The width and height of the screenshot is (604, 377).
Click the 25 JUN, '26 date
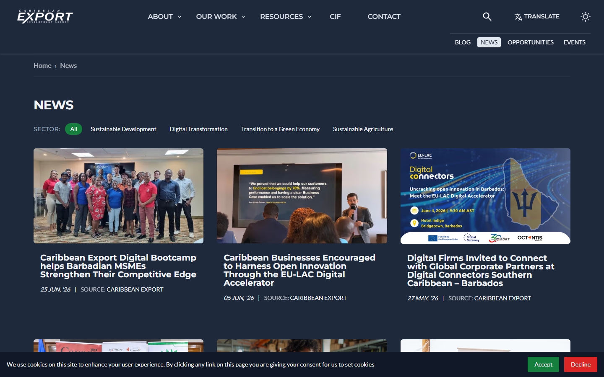pos(55,289)
